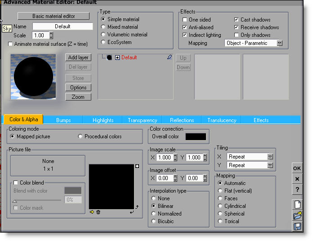
Task: Open the Tiling X Repeat dropdown
Action: [x=270, y=157]
